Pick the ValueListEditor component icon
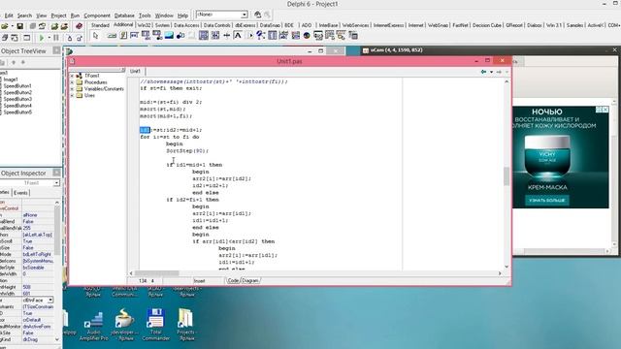Viewport: 621px width, 349px height. coord(272,36)
